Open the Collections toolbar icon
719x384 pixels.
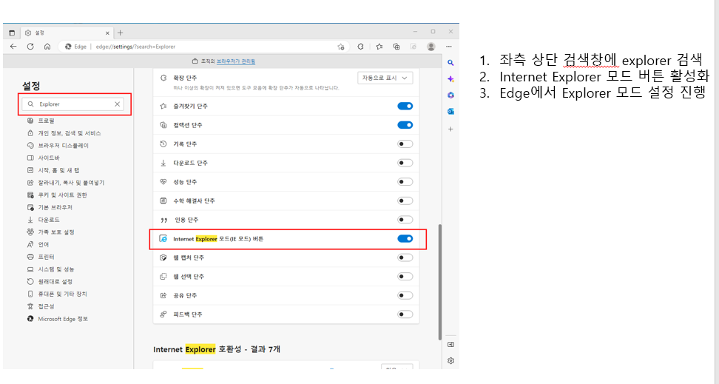[396, 47]
